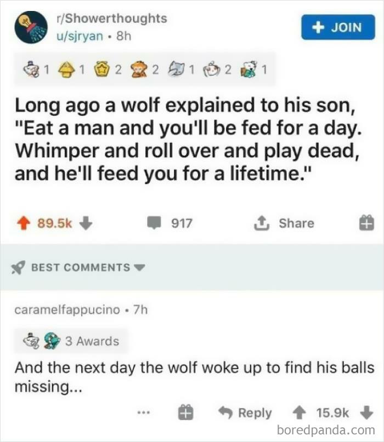
Task: Upvote the Showerthoughts post
Action: (x=24, y=223)
